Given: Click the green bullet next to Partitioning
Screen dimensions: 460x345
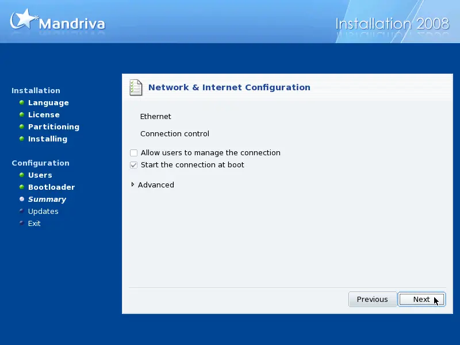Looking at the screenshot, I should point(22,126).
